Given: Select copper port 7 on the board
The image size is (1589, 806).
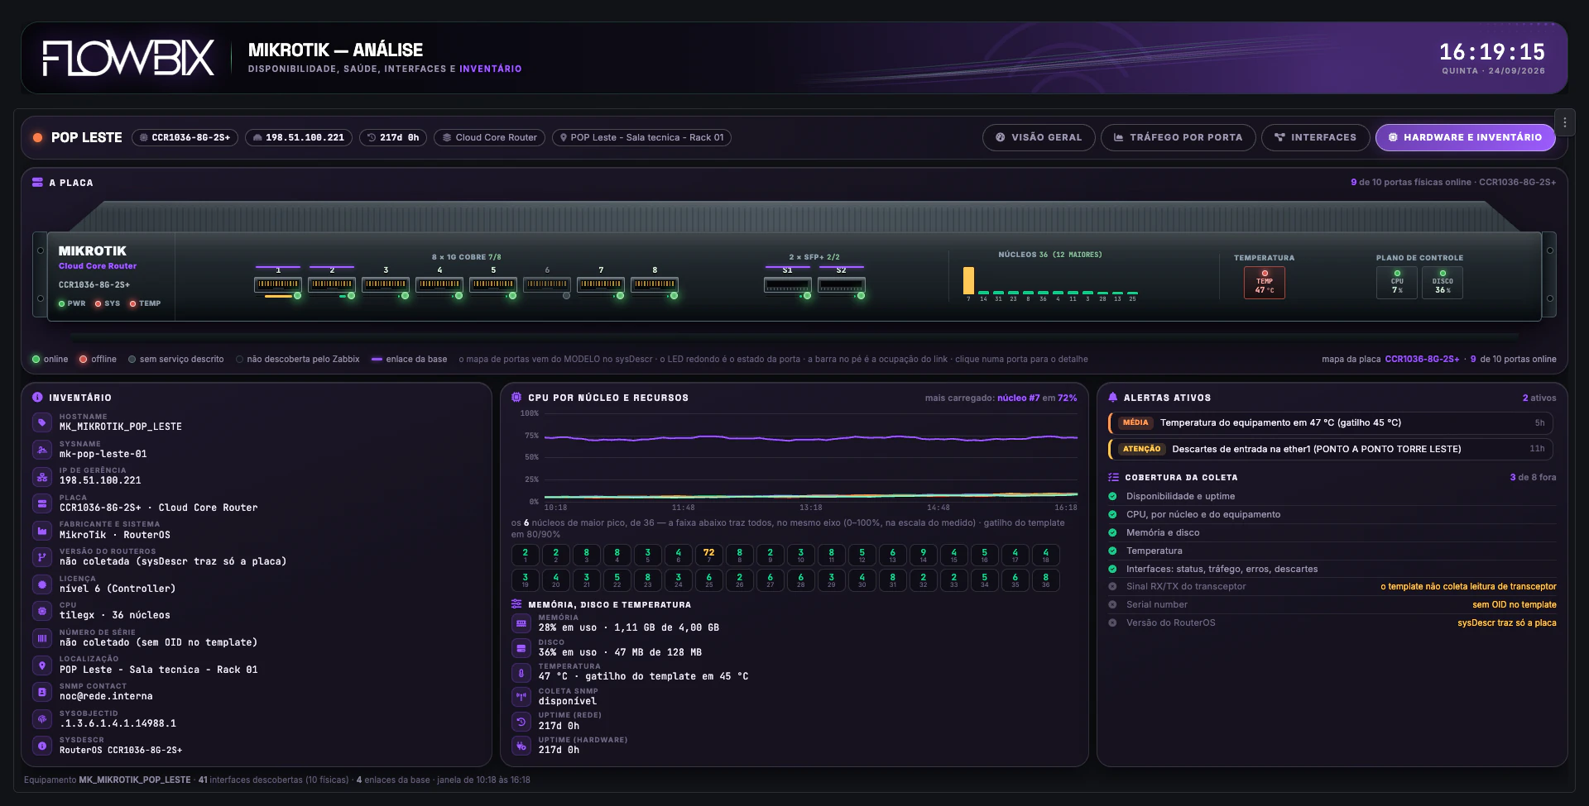Looking at the screenshot, I should (x=601, y=284).
